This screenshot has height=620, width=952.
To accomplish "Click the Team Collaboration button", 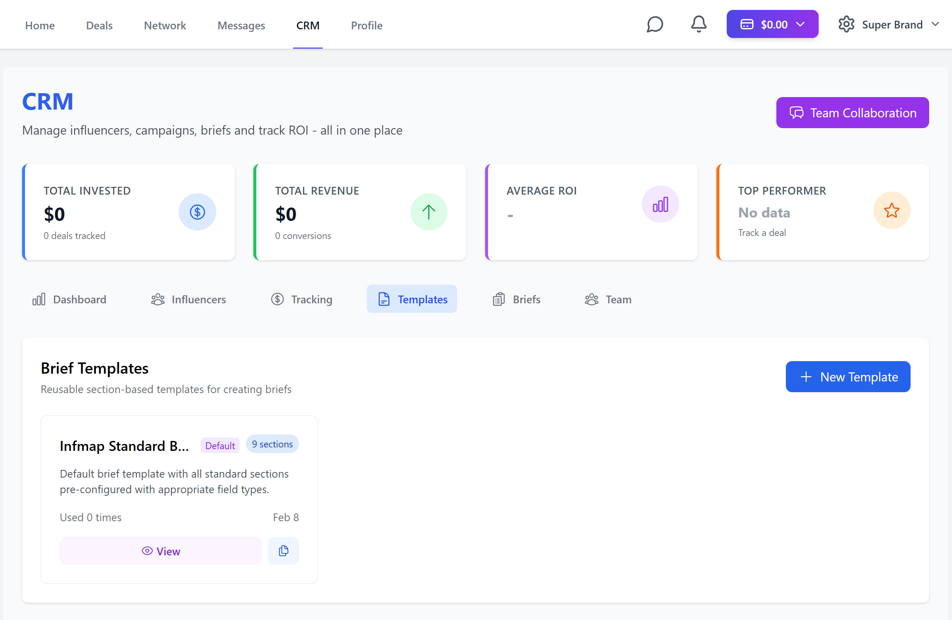I will [x=852, y=113].
